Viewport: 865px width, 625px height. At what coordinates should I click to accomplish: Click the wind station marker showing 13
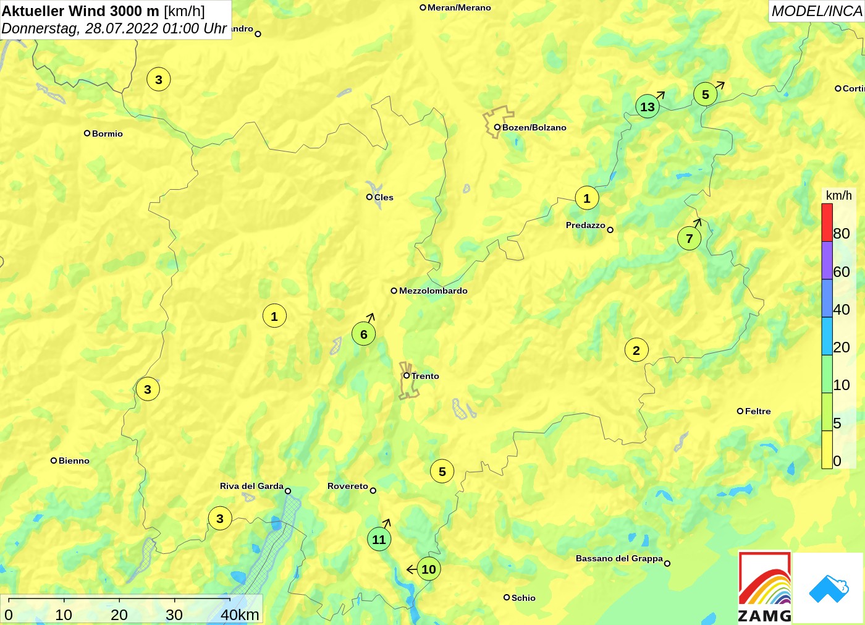coord(648,107)
